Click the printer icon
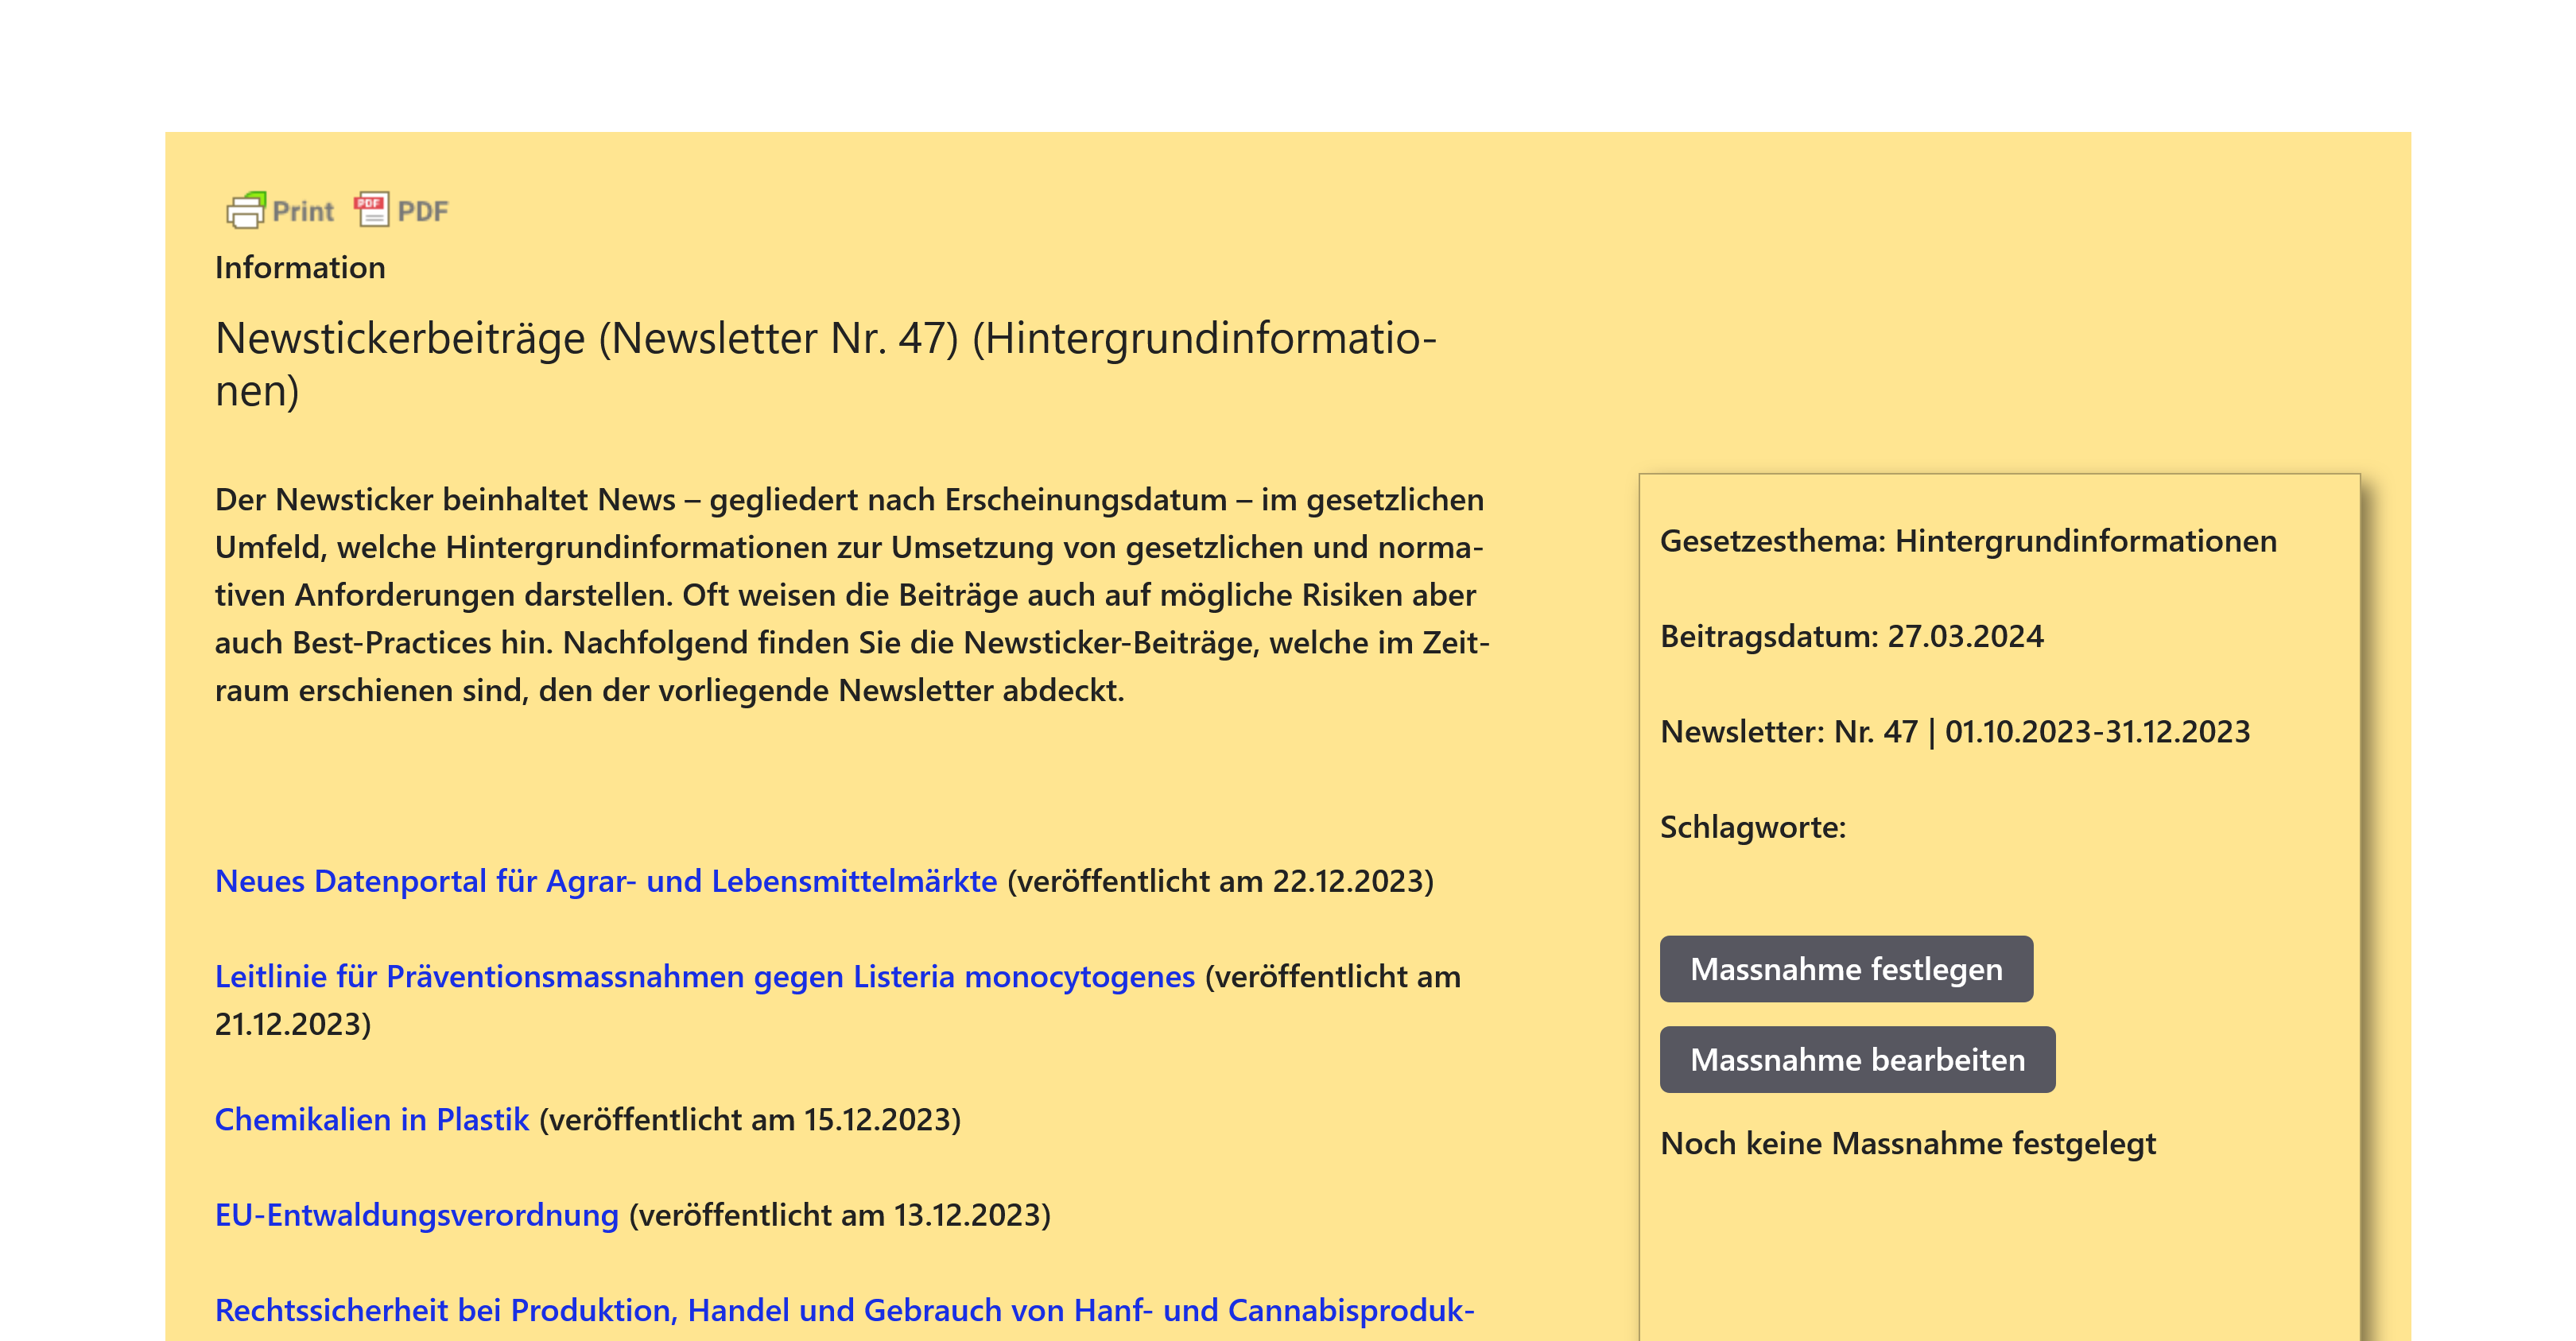Viewport: 2576px width, 1341px height. click(246, 210)
